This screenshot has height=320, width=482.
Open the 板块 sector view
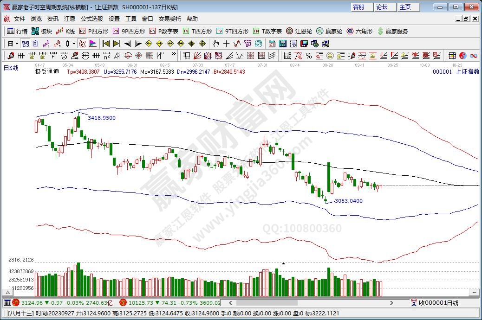click(42, 31)
